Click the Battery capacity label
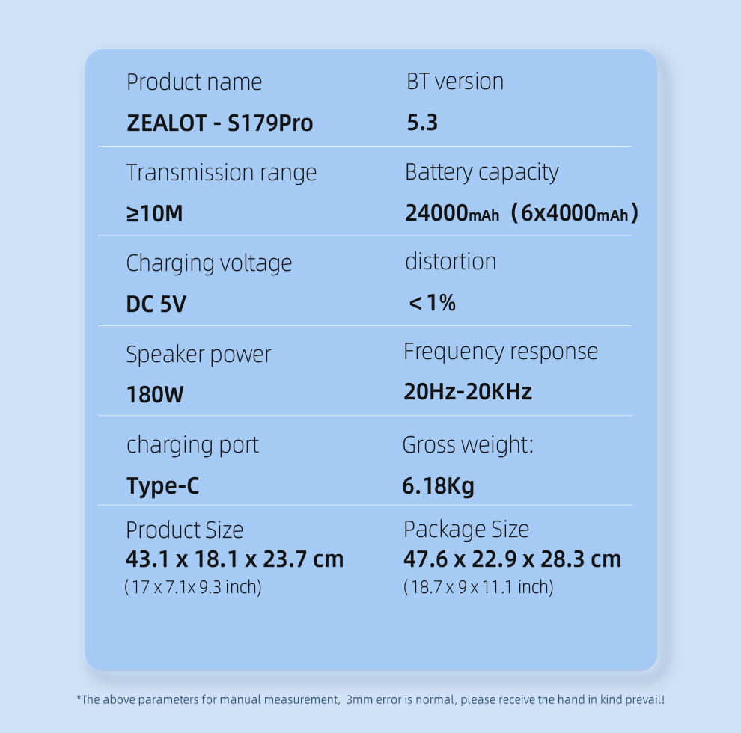 (x=481, y=173)
